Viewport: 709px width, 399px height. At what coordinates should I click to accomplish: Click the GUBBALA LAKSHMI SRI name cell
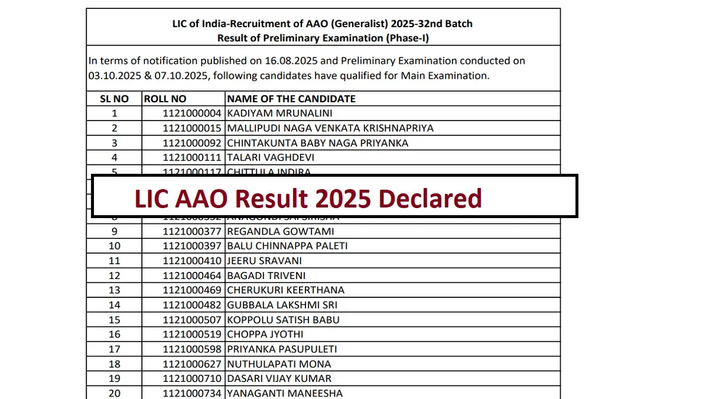(x=282, y=305)
